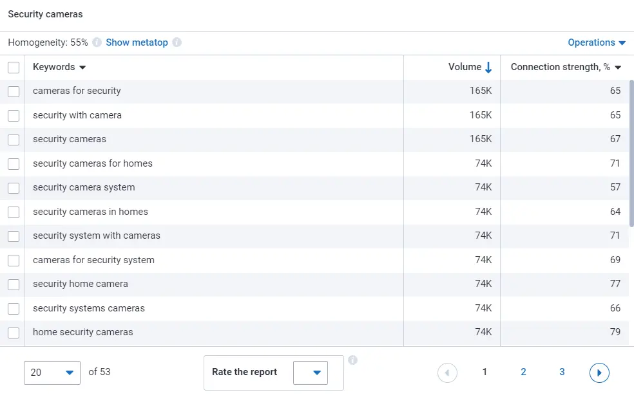Click the Show metatop link

point(137,42)
